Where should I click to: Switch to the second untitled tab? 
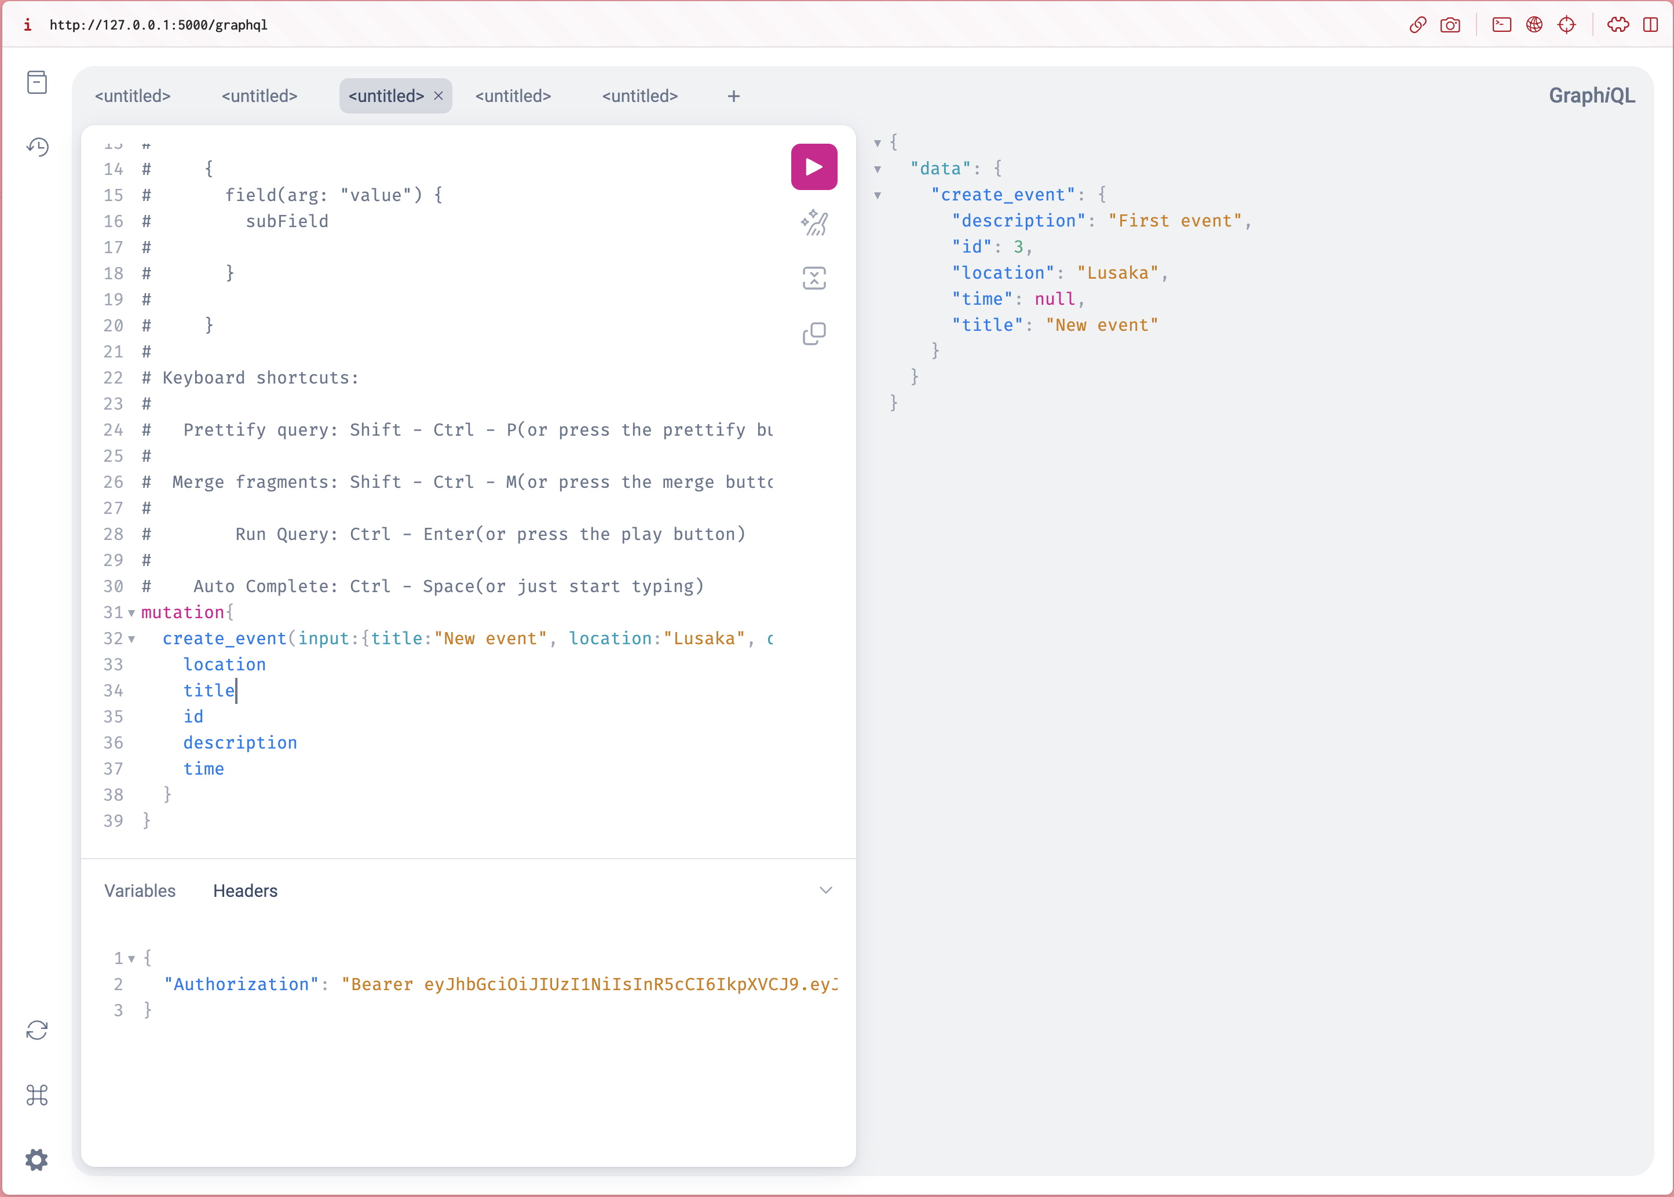click(259, 96)
